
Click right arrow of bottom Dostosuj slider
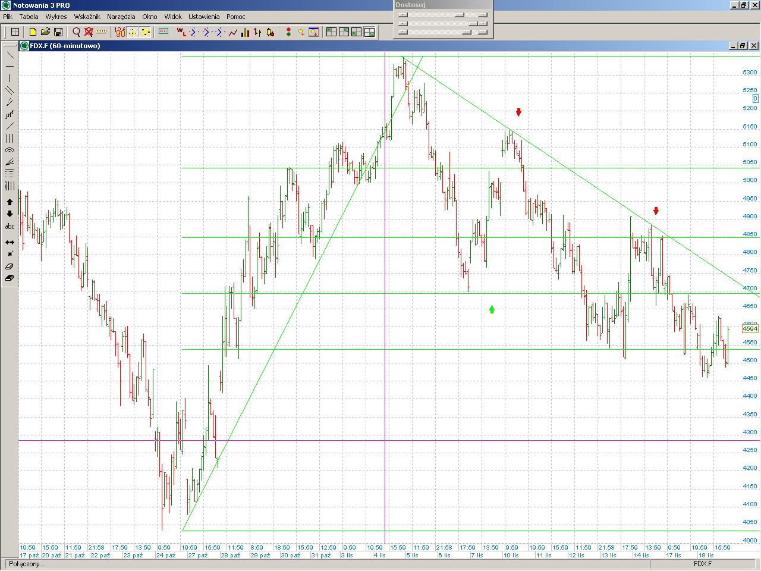click(482, 32)
